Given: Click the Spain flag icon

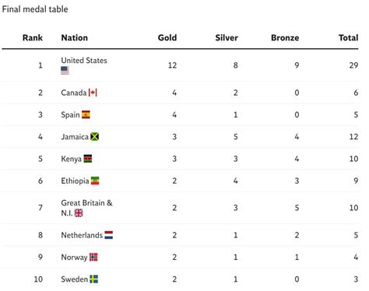Looking at the screenshot, I should pos(86,114).
